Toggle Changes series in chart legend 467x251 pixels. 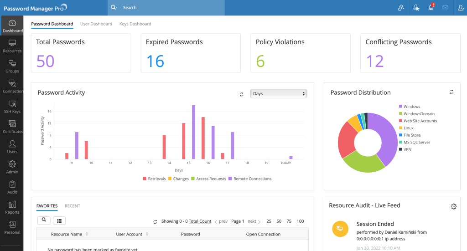click(178, 179)
